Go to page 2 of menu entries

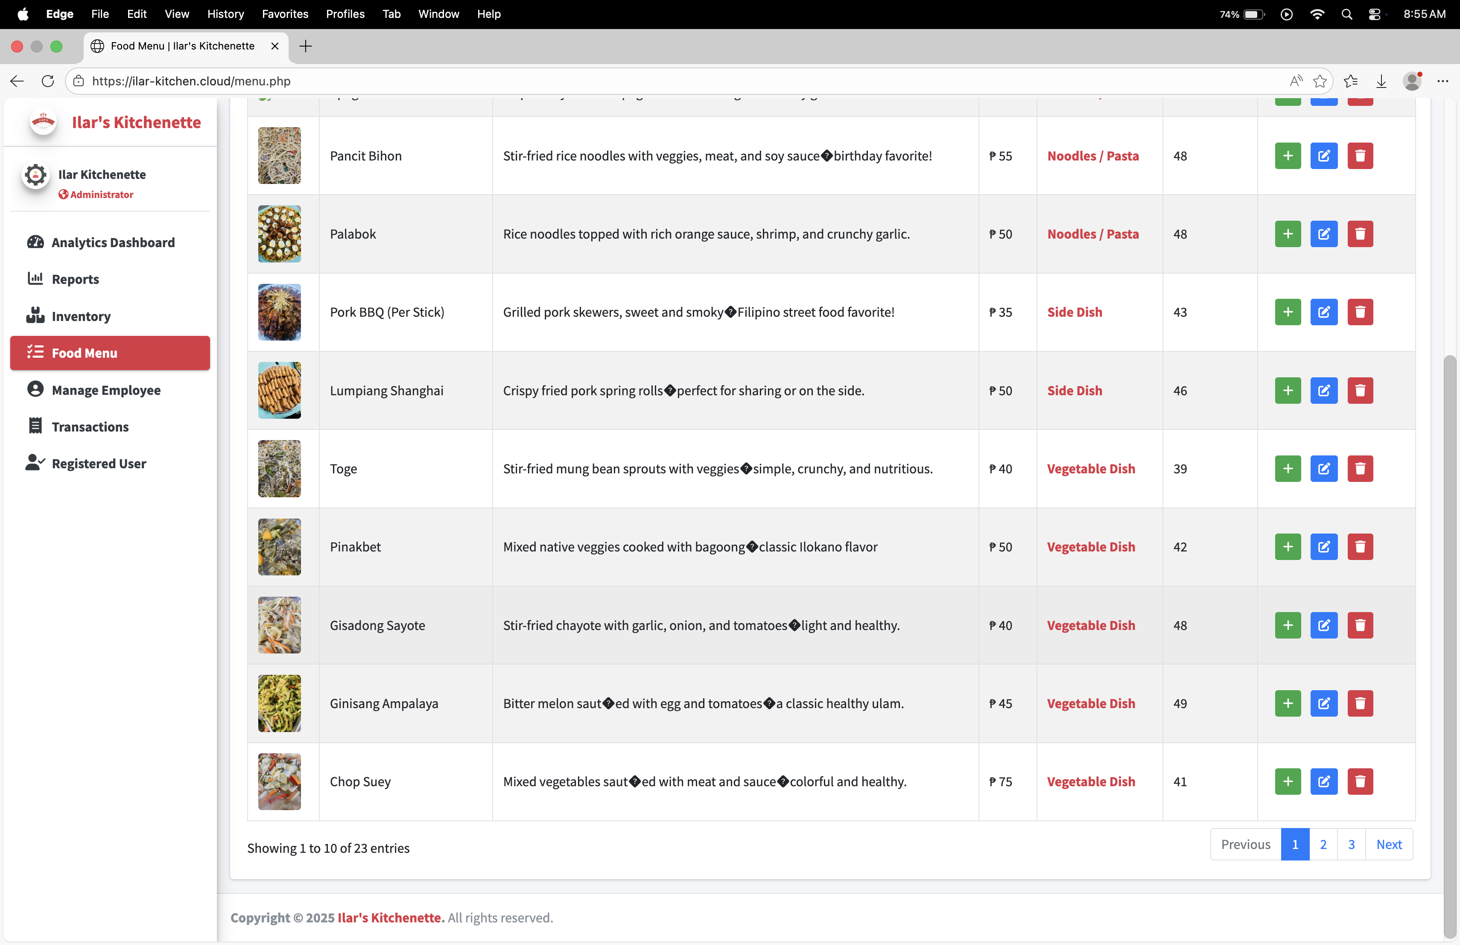click(1323, 844)
